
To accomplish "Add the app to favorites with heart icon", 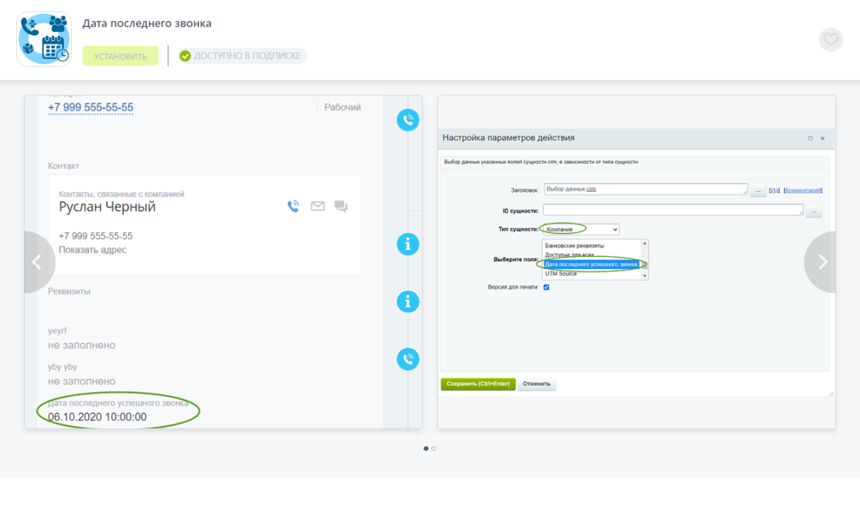I will (x=831, y=39).
